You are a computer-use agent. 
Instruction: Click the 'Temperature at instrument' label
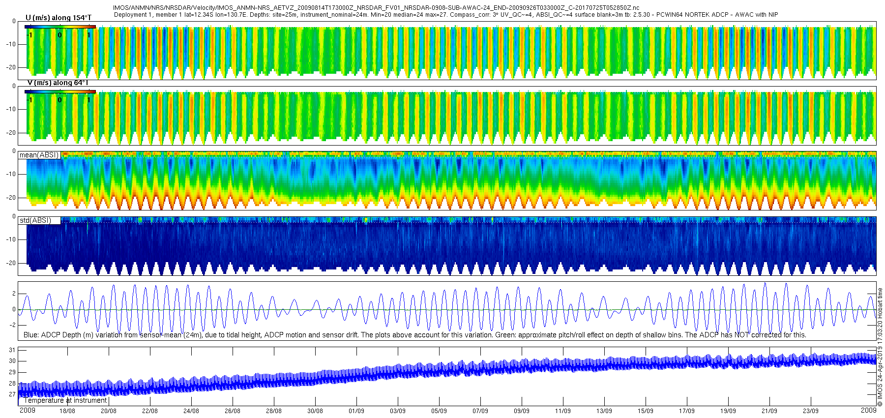(65, 400)
